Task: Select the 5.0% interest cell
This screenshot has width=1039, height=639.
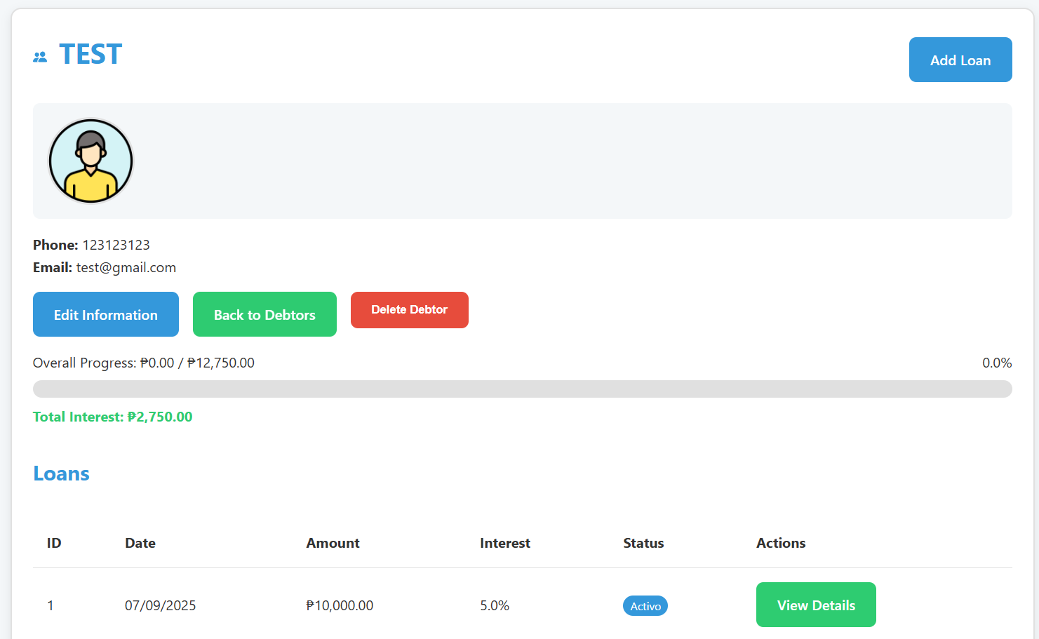Action: tap(495, 605)
